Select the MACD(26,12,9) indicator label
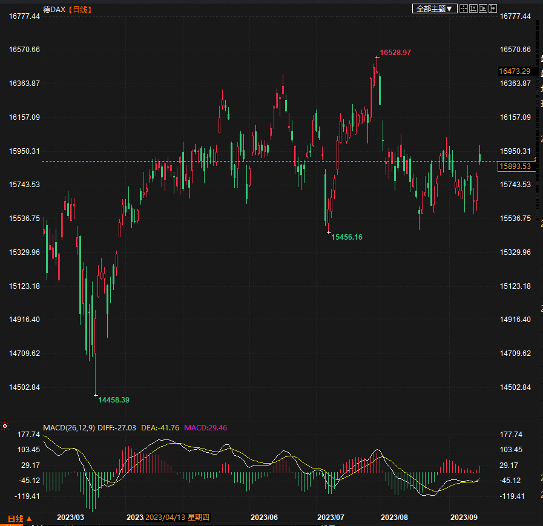Viewport: 543px width, 526px height. [x=68, y=428]
